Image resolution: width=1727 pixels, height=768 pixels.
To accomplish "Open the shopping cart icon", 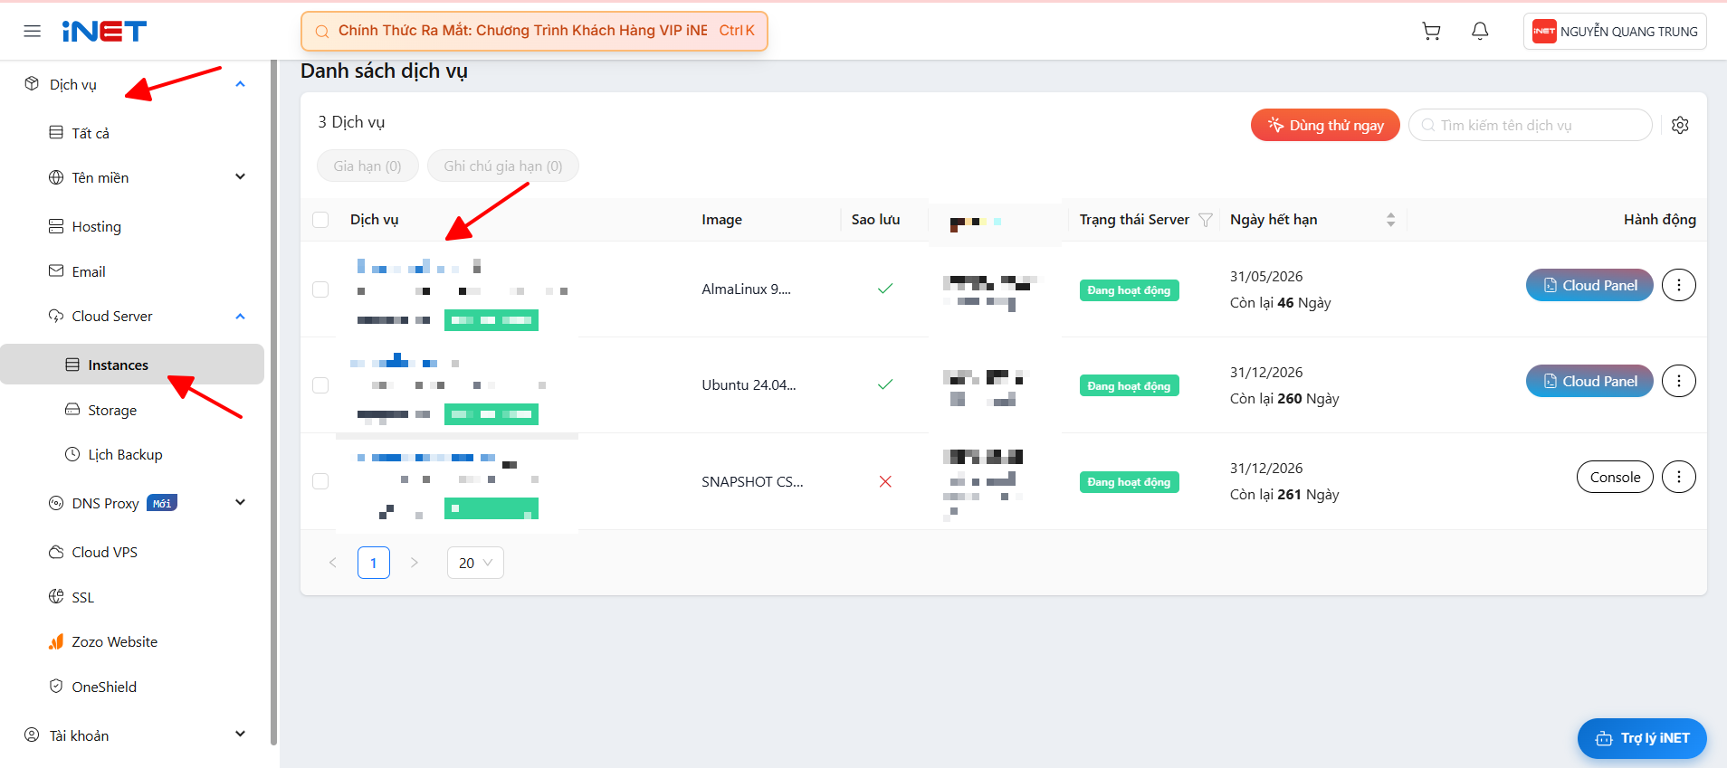I will [x=1431, y=32].
